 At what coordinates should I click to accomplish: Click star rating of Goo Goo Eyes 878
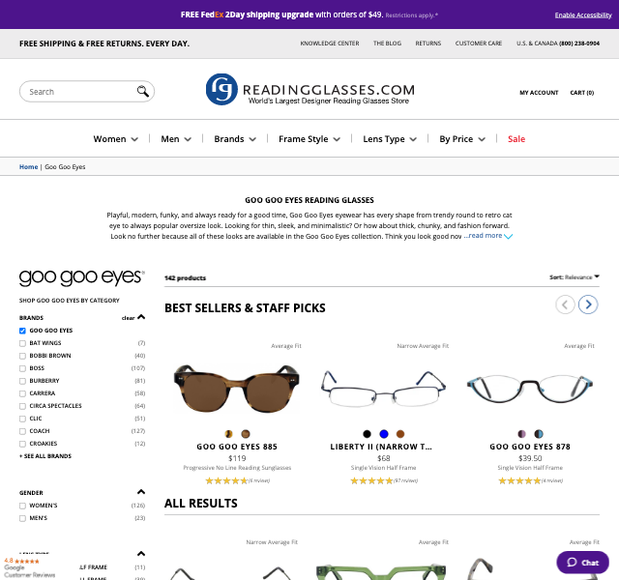pos(519,480)
